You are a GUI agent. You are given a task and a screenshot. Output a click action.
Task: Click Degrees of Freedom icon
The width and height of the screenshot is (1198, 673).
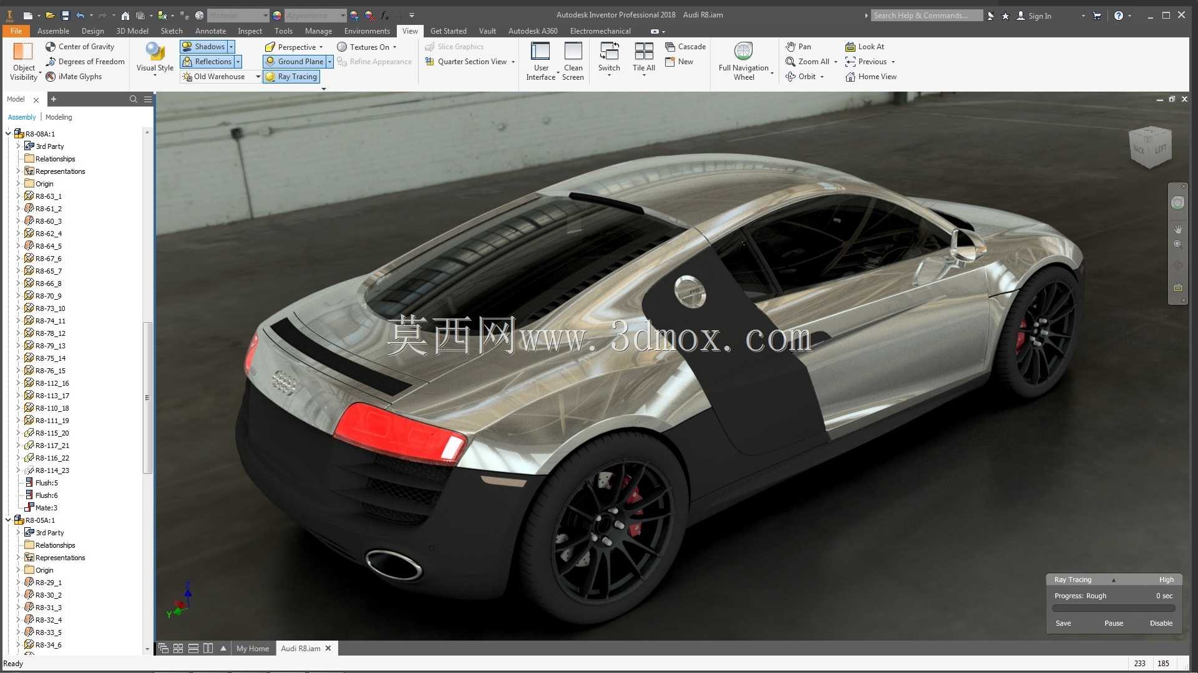(x=51, y=62)
